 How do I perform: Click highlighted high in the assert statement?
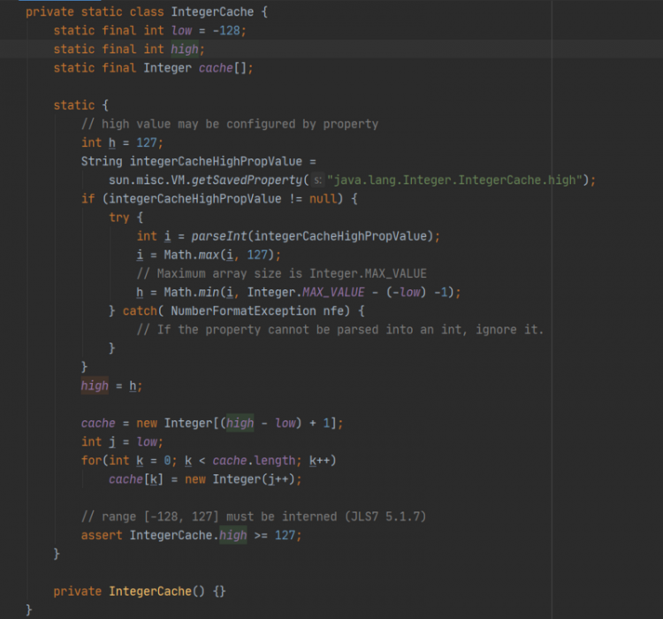[233, 535]
